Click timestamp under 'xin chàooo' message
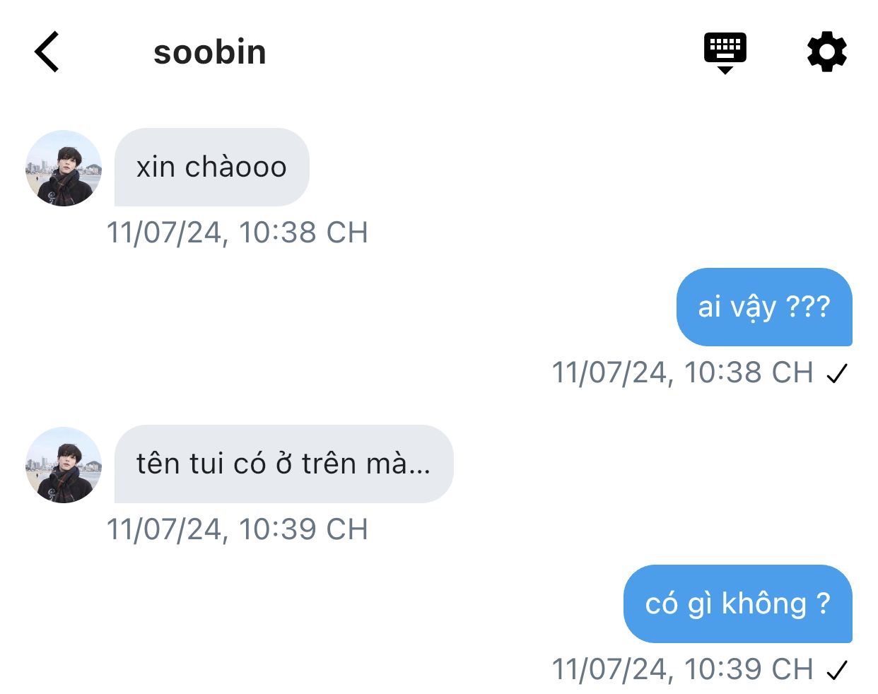The image size is (878, 694). [x=238, y=233]
